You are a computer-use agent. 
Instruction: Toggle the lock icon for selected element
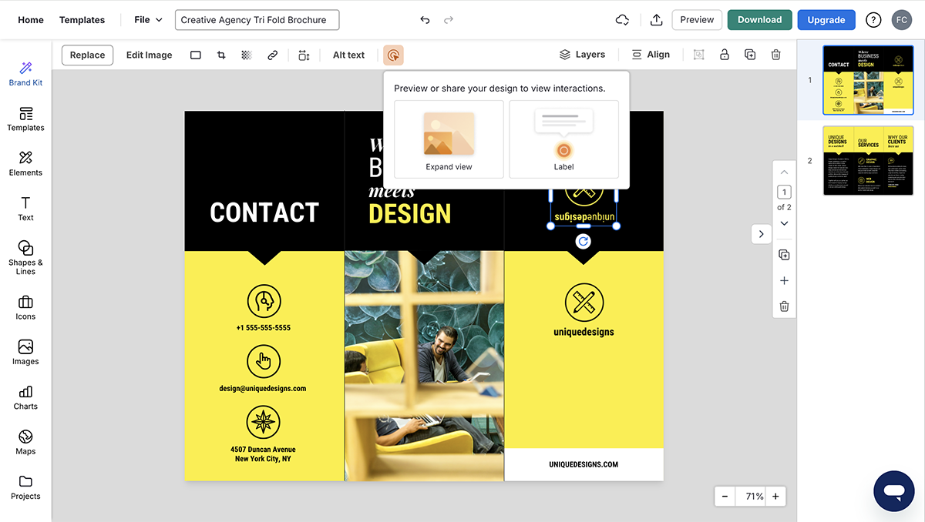point(724,55)
